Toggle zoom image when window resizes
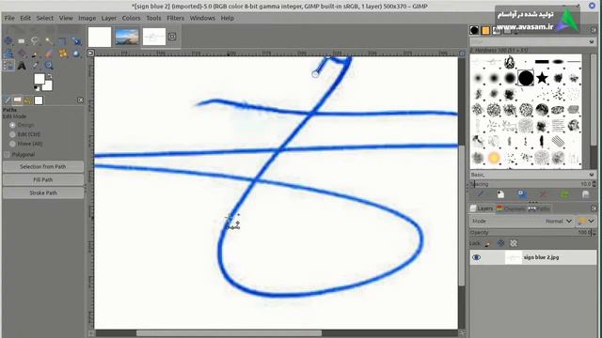Viewport: 602px width, 338px height. point(462,54)
